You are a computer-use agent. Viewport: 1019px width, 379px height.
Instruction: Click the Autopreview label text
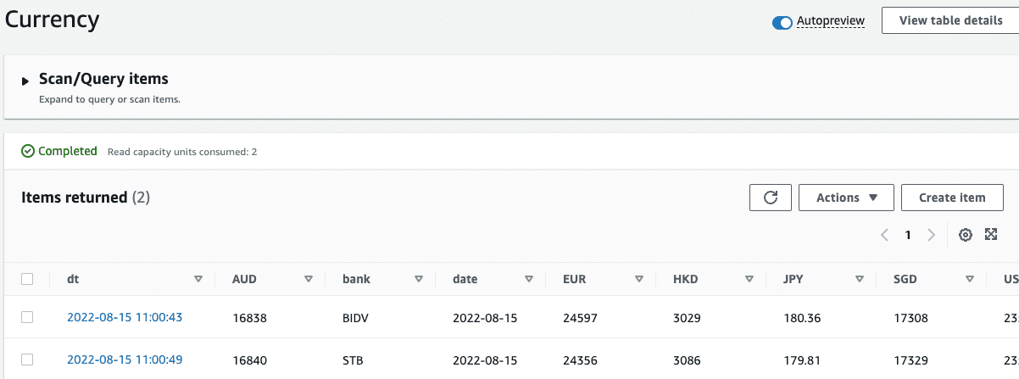831,20
